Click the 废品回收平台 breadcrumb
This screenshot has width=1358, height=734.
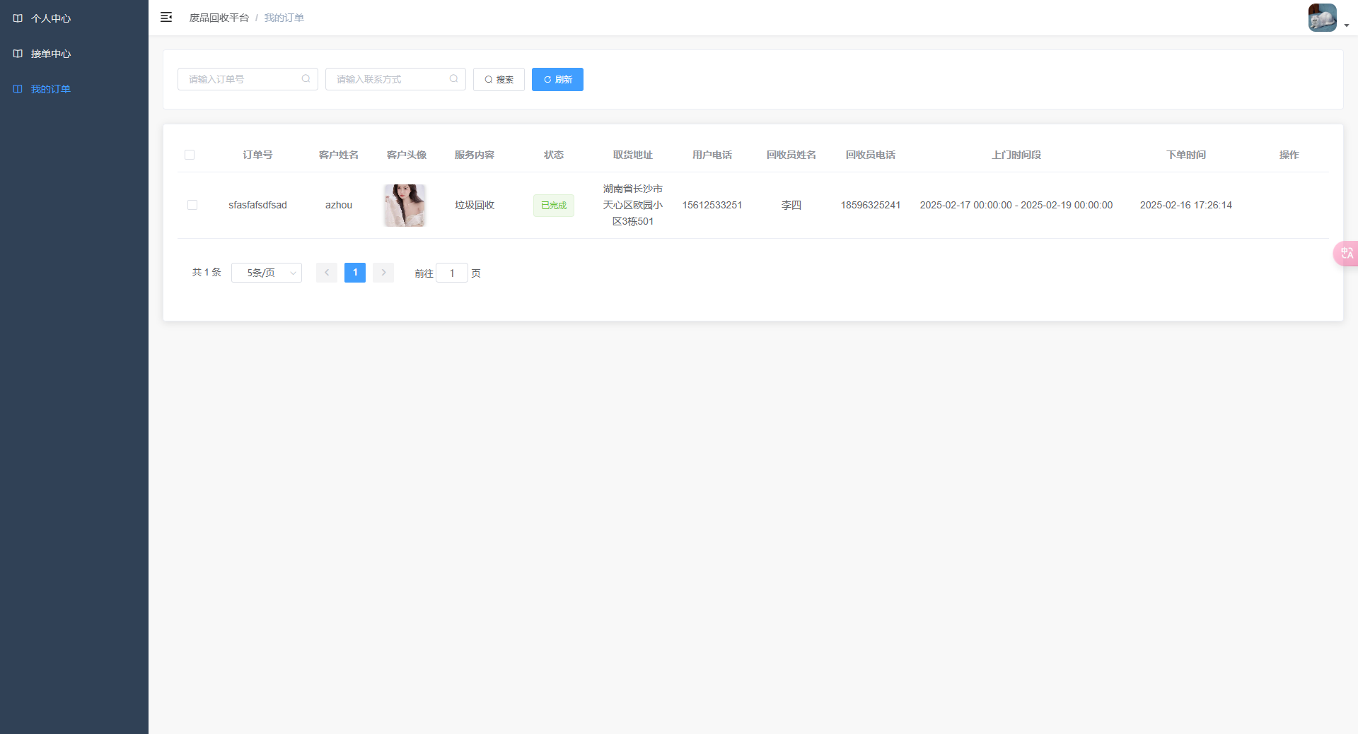219,18
